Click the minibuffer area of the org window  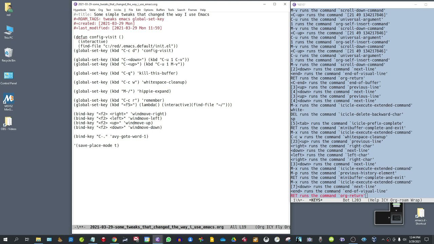point(181,232)
